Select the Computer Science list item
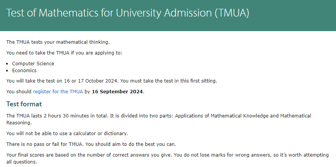Image resolution: width=336 pixels, height=167 pixels. [33, 63]
